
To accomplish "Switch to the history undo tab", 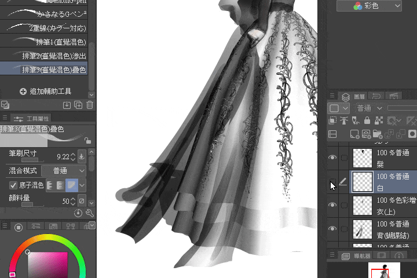I will coord(376,96).
